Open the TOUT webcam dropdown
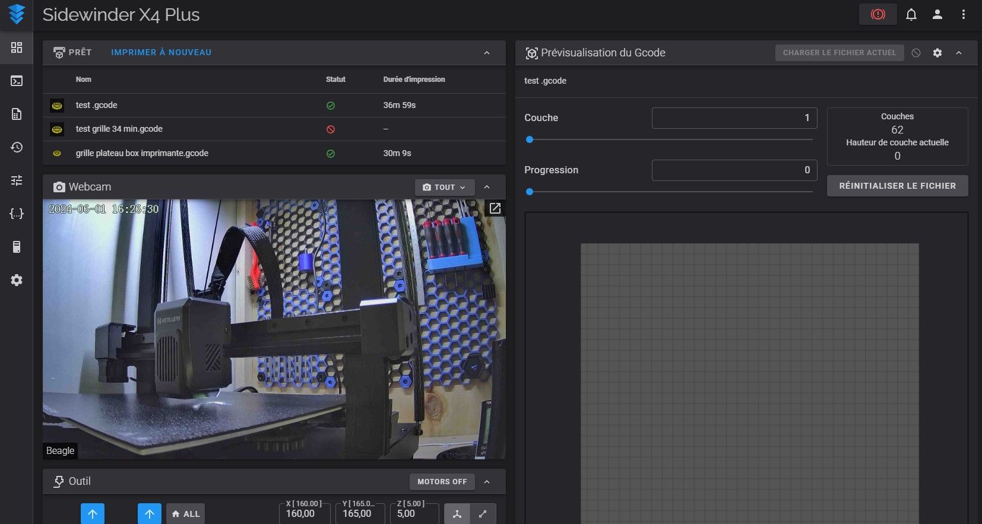The width and height of the screenshot is (982, 524). tap(444, 187)
